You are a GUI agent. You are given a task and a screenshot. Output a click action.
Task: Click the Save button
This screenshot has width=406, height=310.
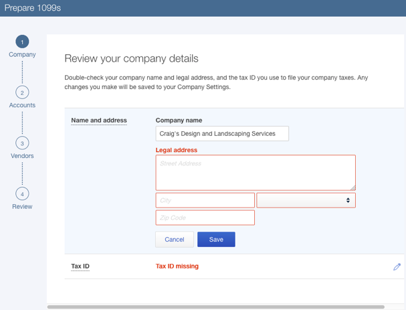click(x=216, y=239)
